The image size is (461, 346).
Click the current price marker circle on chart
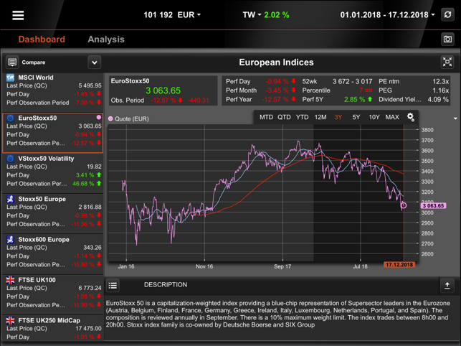pyautogui.click(x=404, y=205)
